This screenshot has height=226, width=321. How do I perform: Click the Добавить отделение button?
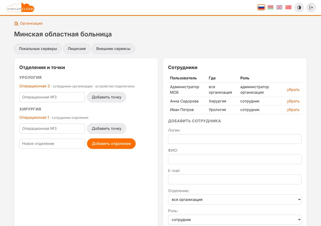pos(111,144)
